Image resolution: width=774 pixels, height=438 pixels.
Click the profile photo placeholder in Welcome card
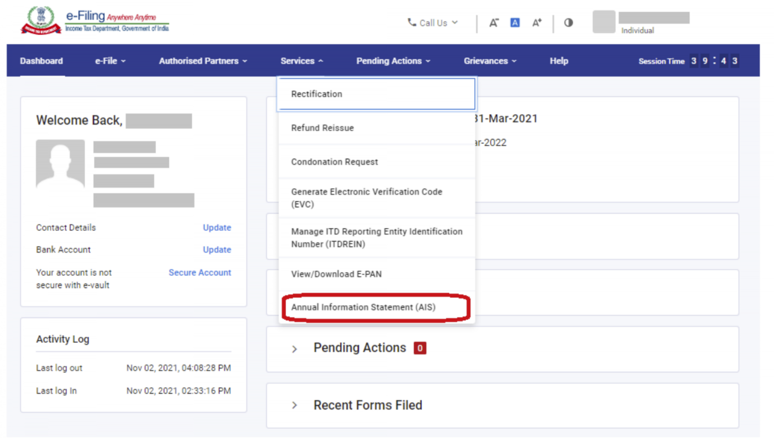(x=60, y=164)
